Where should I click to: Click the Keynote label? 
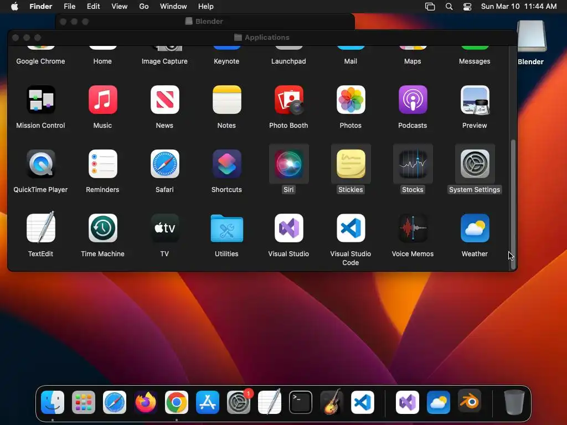point(226,61)
